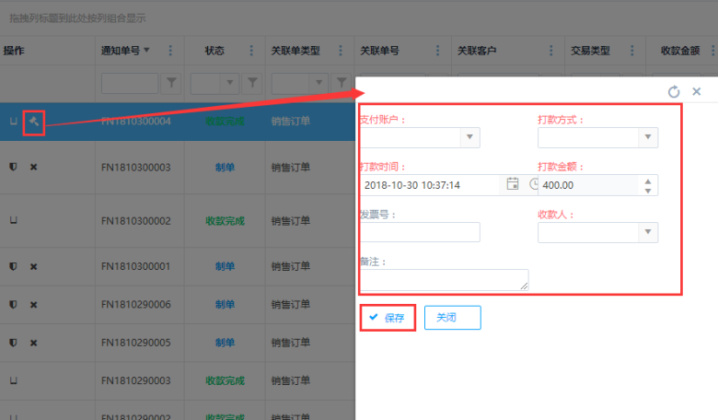This screenshot has height=420, width=718.
Task: Open the calendar picker for 打款时间
Action: coord(513,184)
